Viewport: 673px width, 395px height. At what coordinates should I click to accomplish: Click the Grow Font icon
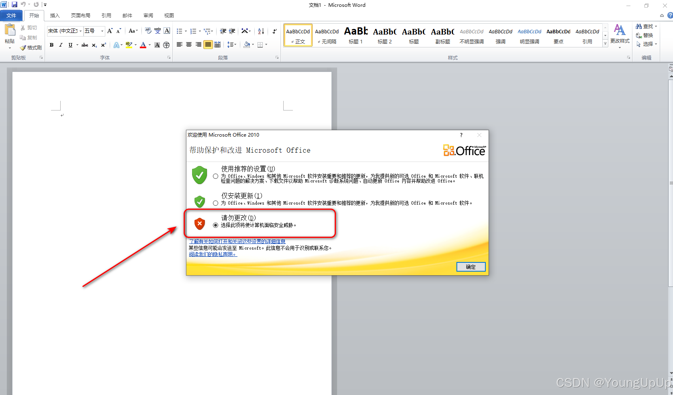click(x=110, y=31)
